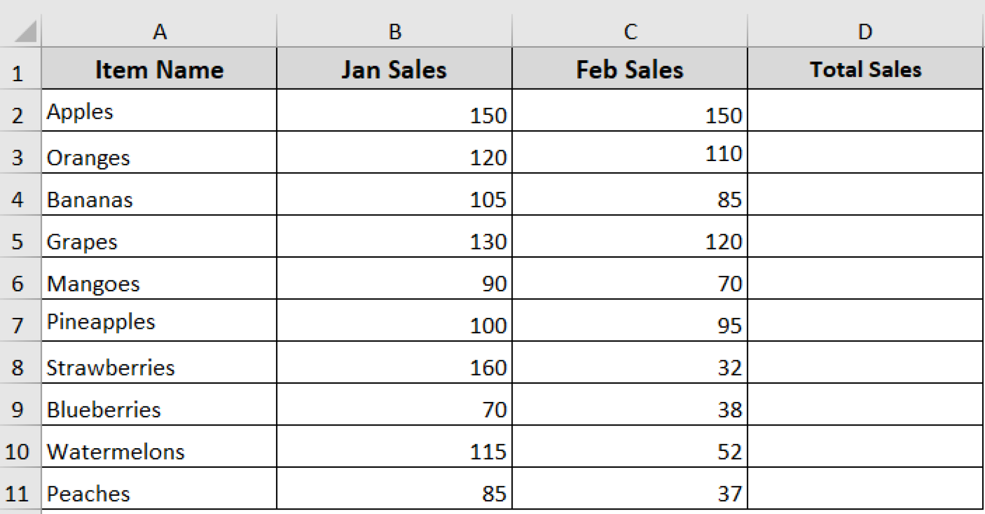The height and width of the screenshot is (514, 985).
Task: Click the Jan Sales value 70 for Blueberries
Action: (394, 409)
